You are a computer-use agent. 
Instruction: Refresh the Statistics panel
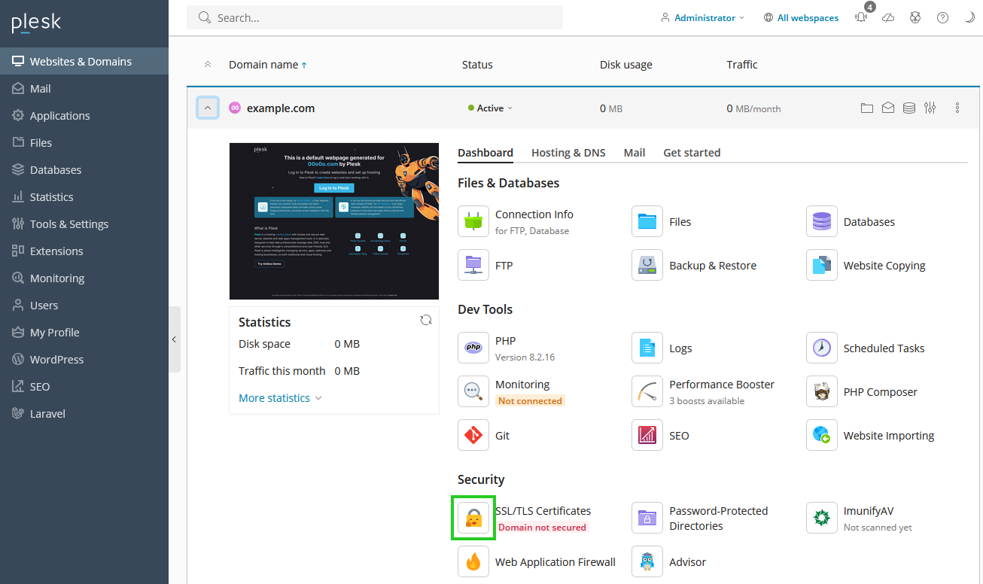coord(426,319)
